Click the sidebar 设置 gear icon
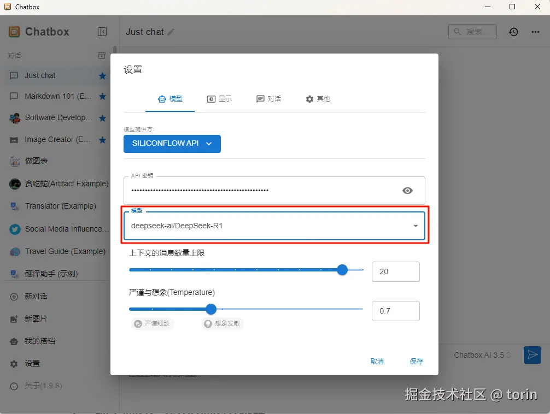The image size is (550, 414). 14,364
